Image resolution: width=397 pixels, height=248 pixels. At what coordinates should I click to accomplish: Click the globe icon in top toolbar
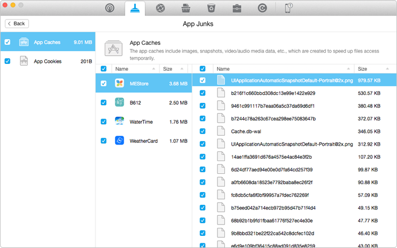[x=161, y=9]
